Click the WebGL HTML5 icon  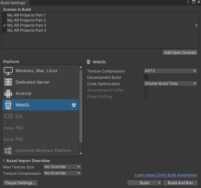point(8,105)
